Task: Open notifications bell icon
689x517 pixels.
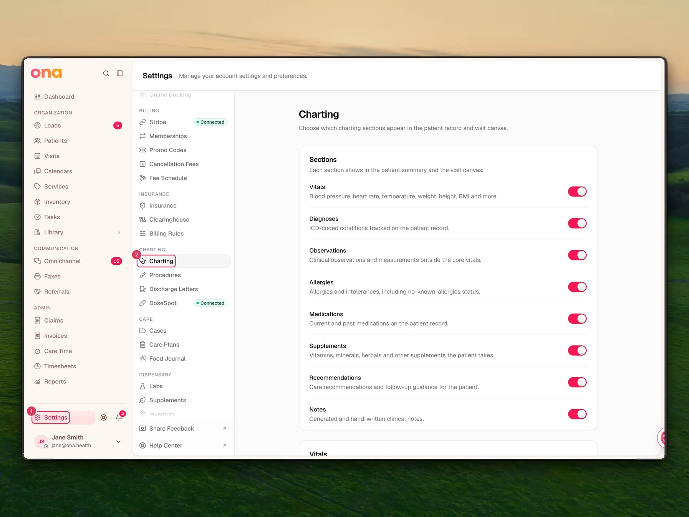Action: [x=119, y=418]
